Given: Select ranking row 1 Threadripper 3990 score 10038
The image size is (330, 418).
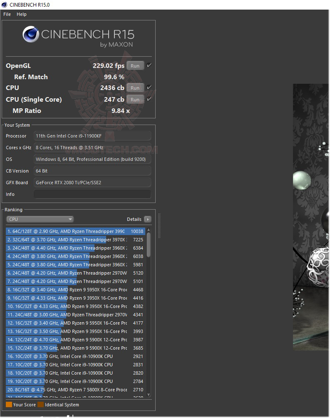Looking at the screenshot, I should 76,231.
